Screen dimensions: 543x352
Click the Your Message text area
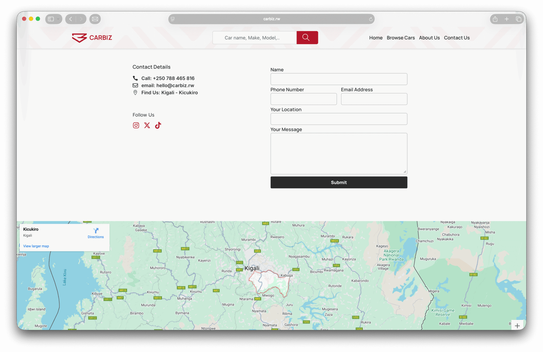click(339, 154)
